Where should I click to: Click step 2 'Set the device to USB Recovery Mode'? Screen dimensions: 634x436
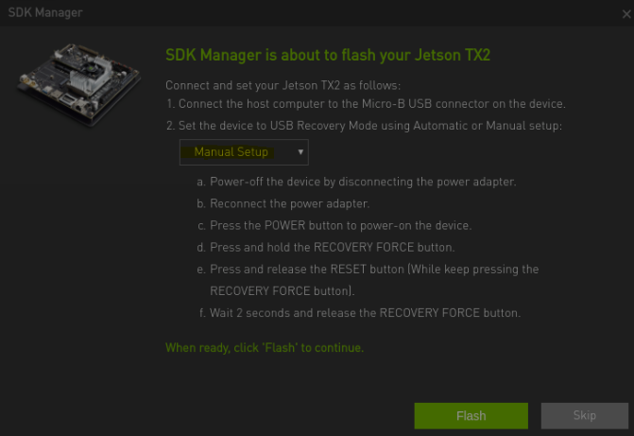(364, 126)
